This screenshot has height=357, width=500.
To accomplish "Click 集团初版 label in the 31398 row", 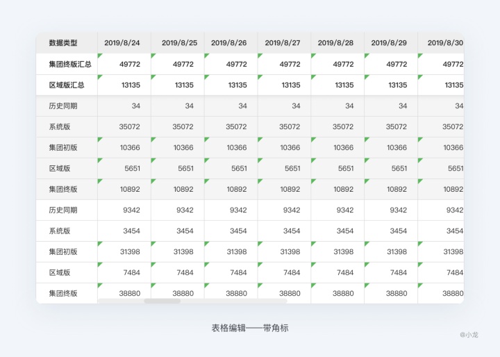I will 63,251.
